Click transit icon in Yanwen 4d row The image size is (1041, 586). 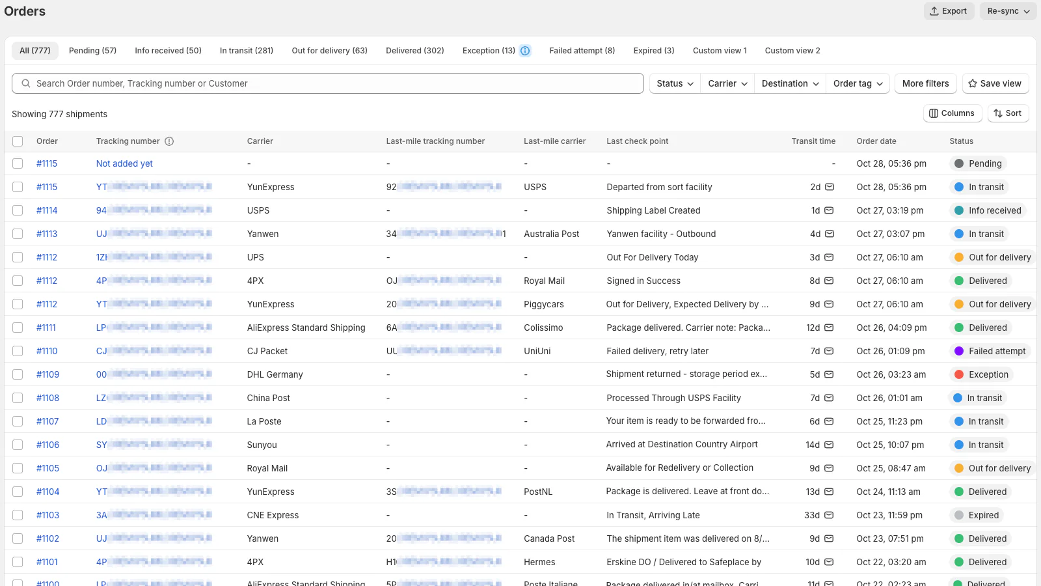point(829,234)
